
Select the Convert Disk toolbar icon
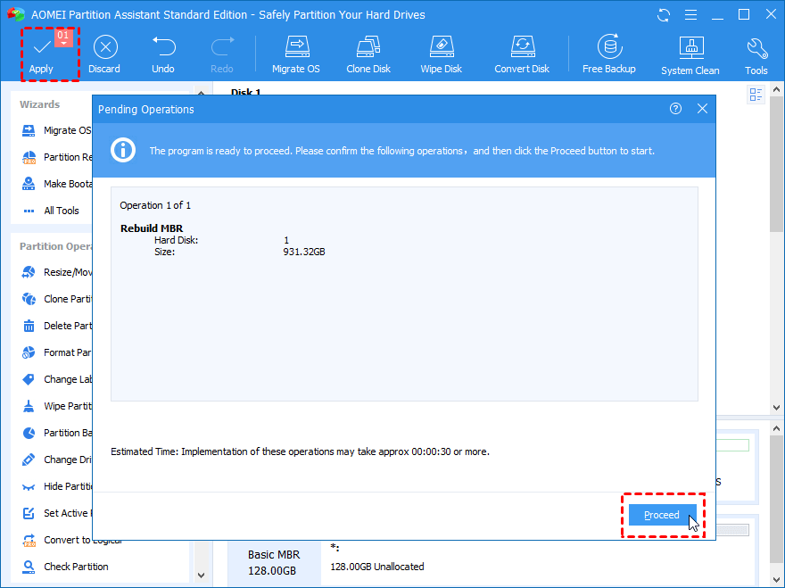[522, 47]
